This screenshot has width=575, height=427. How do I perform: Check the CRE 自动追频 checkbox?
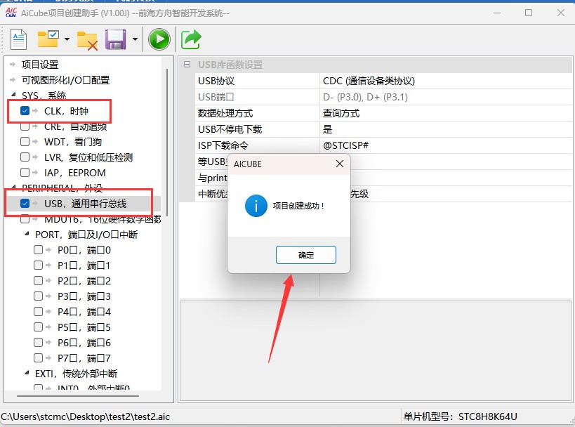pyautogui.click(x=25, y=126)
